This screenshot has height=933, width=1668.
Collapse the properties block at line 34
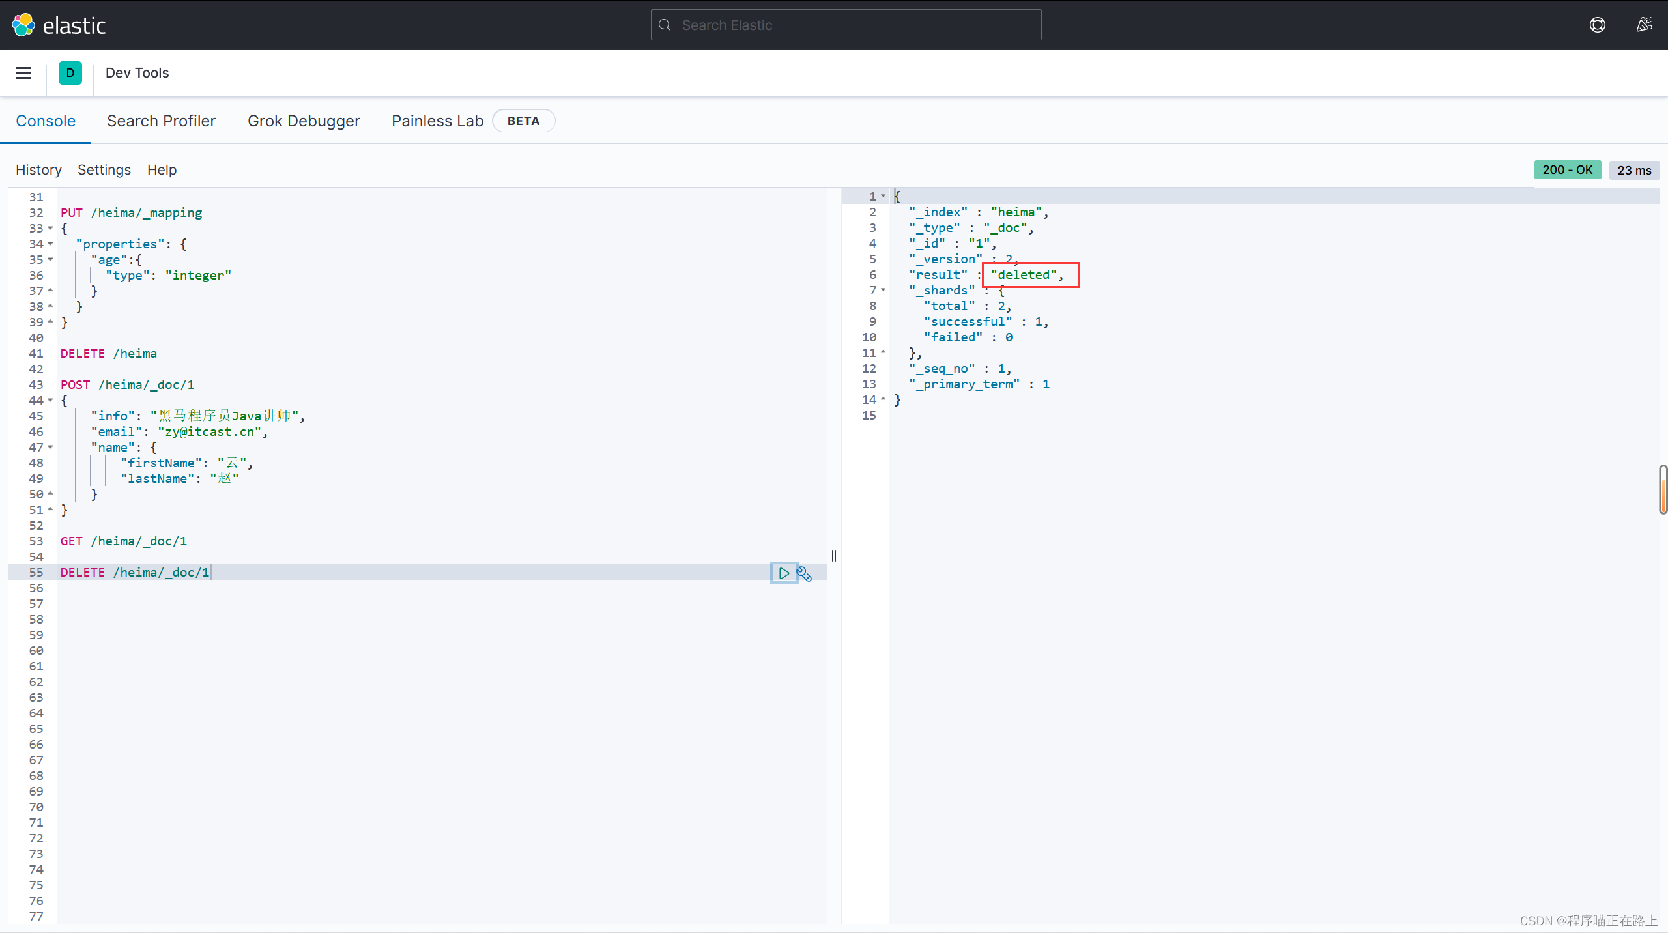[x=50, y=244]
